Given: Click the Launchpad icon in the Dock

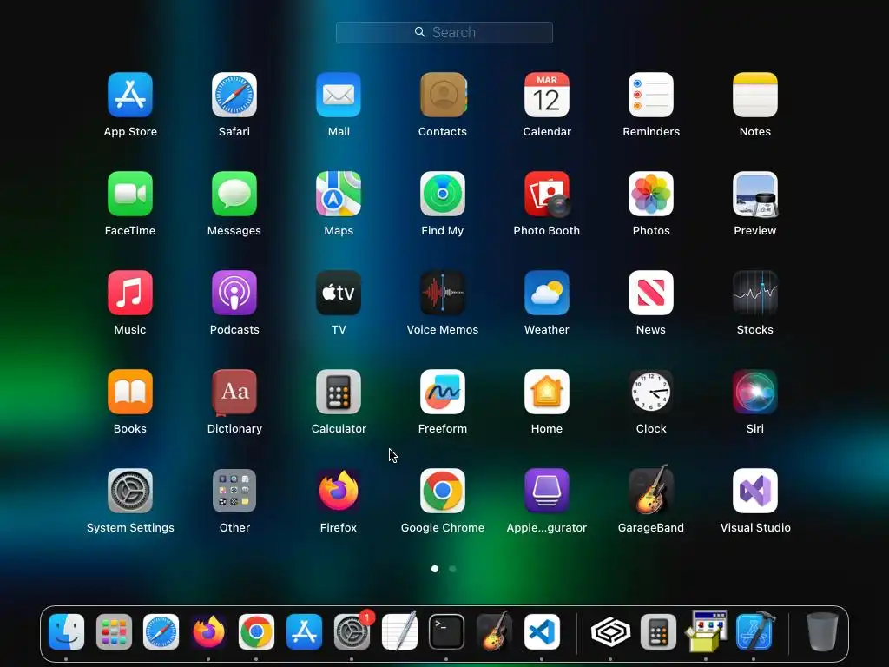Looking at the screenshot, I should (114, 631).
